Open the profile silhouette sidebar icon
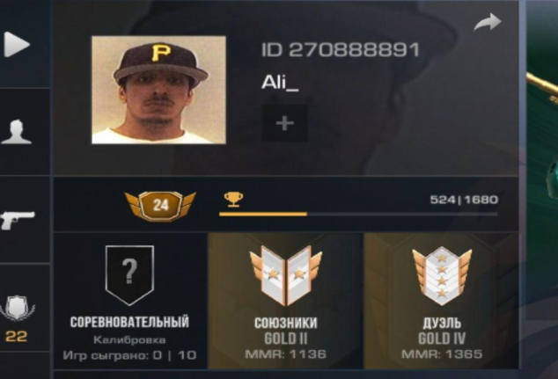 [x=17, y=132]
